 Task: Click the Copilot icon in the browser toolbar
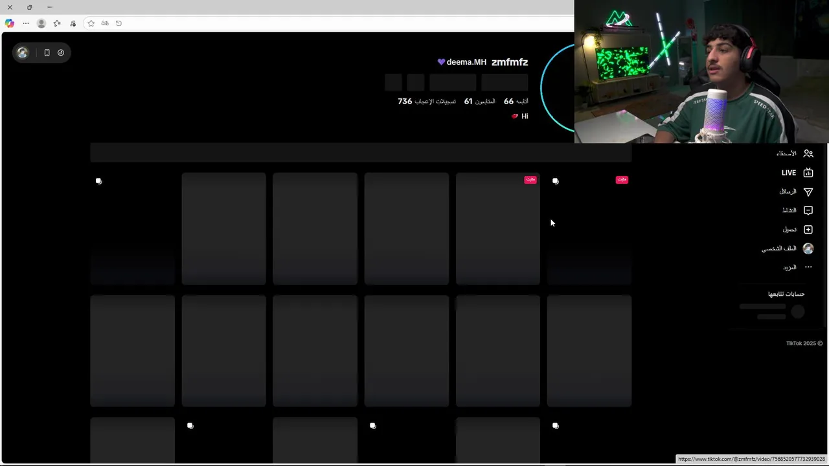point(9,23)
